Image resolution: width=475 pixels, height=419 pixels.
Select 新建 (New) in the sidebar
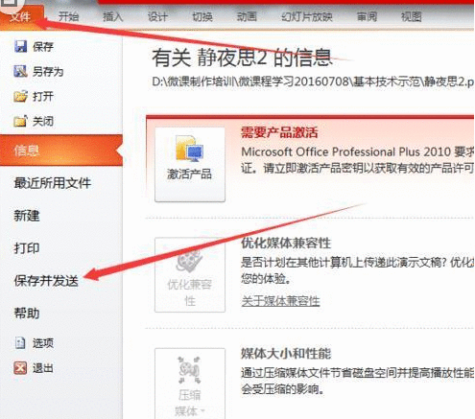pos(27,216)
